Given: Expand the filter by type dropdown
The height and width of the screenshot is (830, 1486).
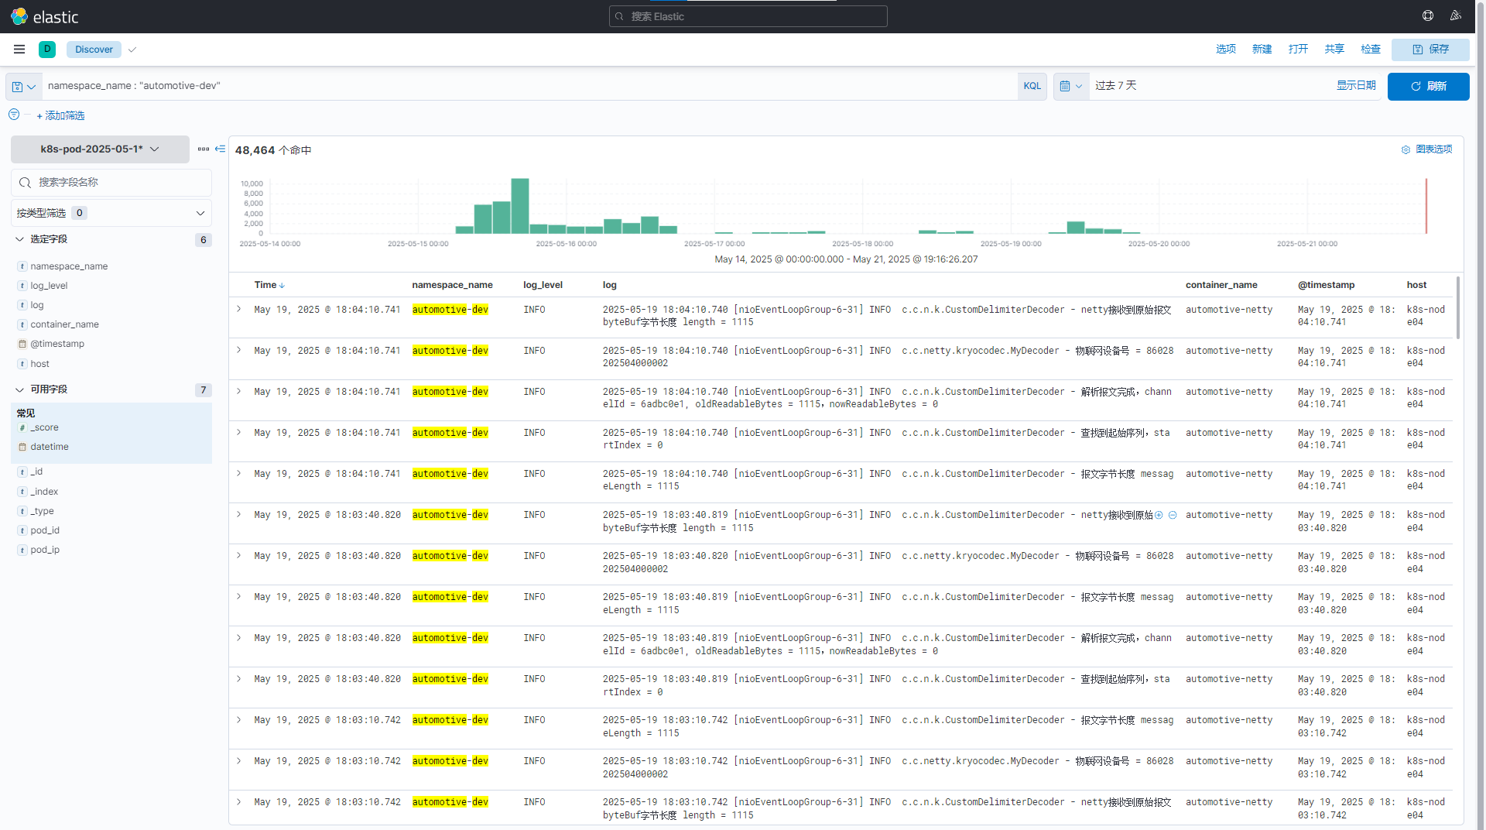Looking at the screenshot, I should tap(111, 213).
